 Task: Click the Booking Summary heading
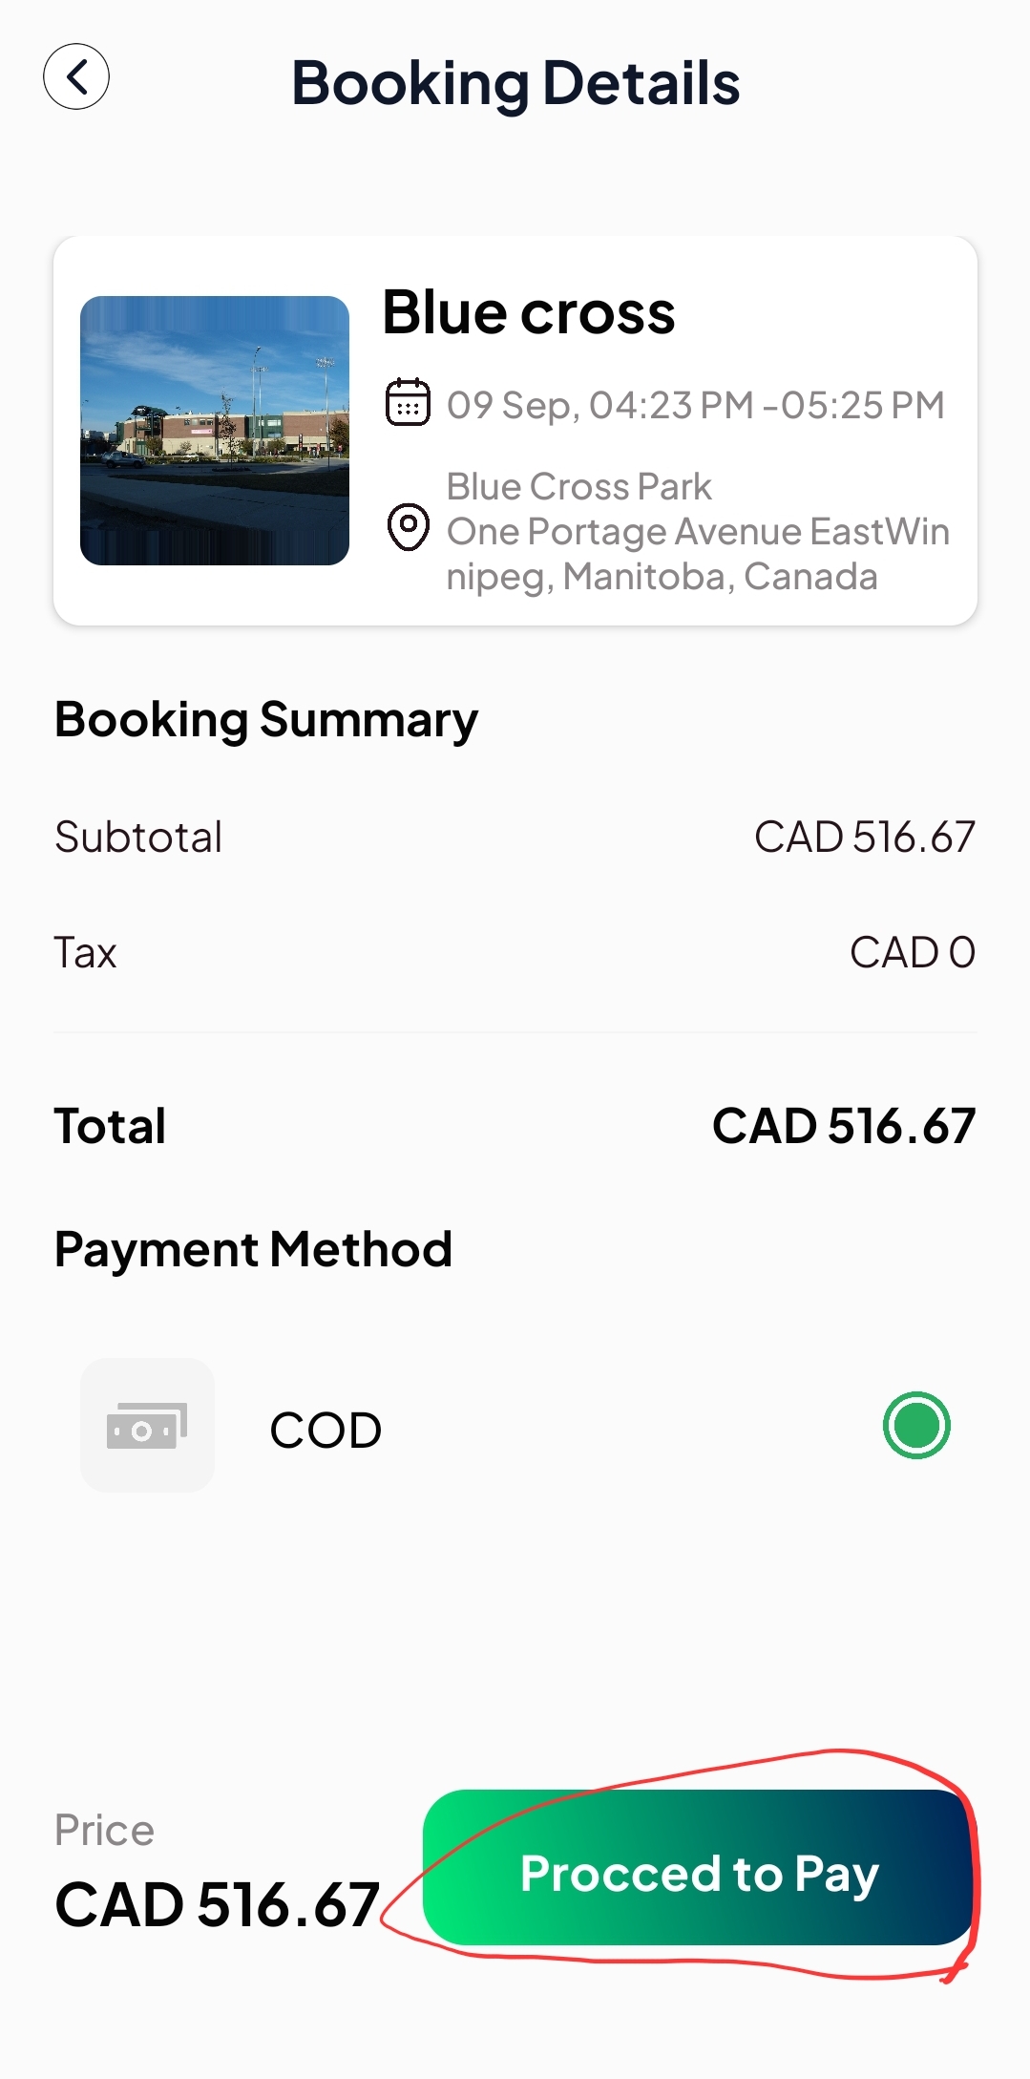[266, 720]
